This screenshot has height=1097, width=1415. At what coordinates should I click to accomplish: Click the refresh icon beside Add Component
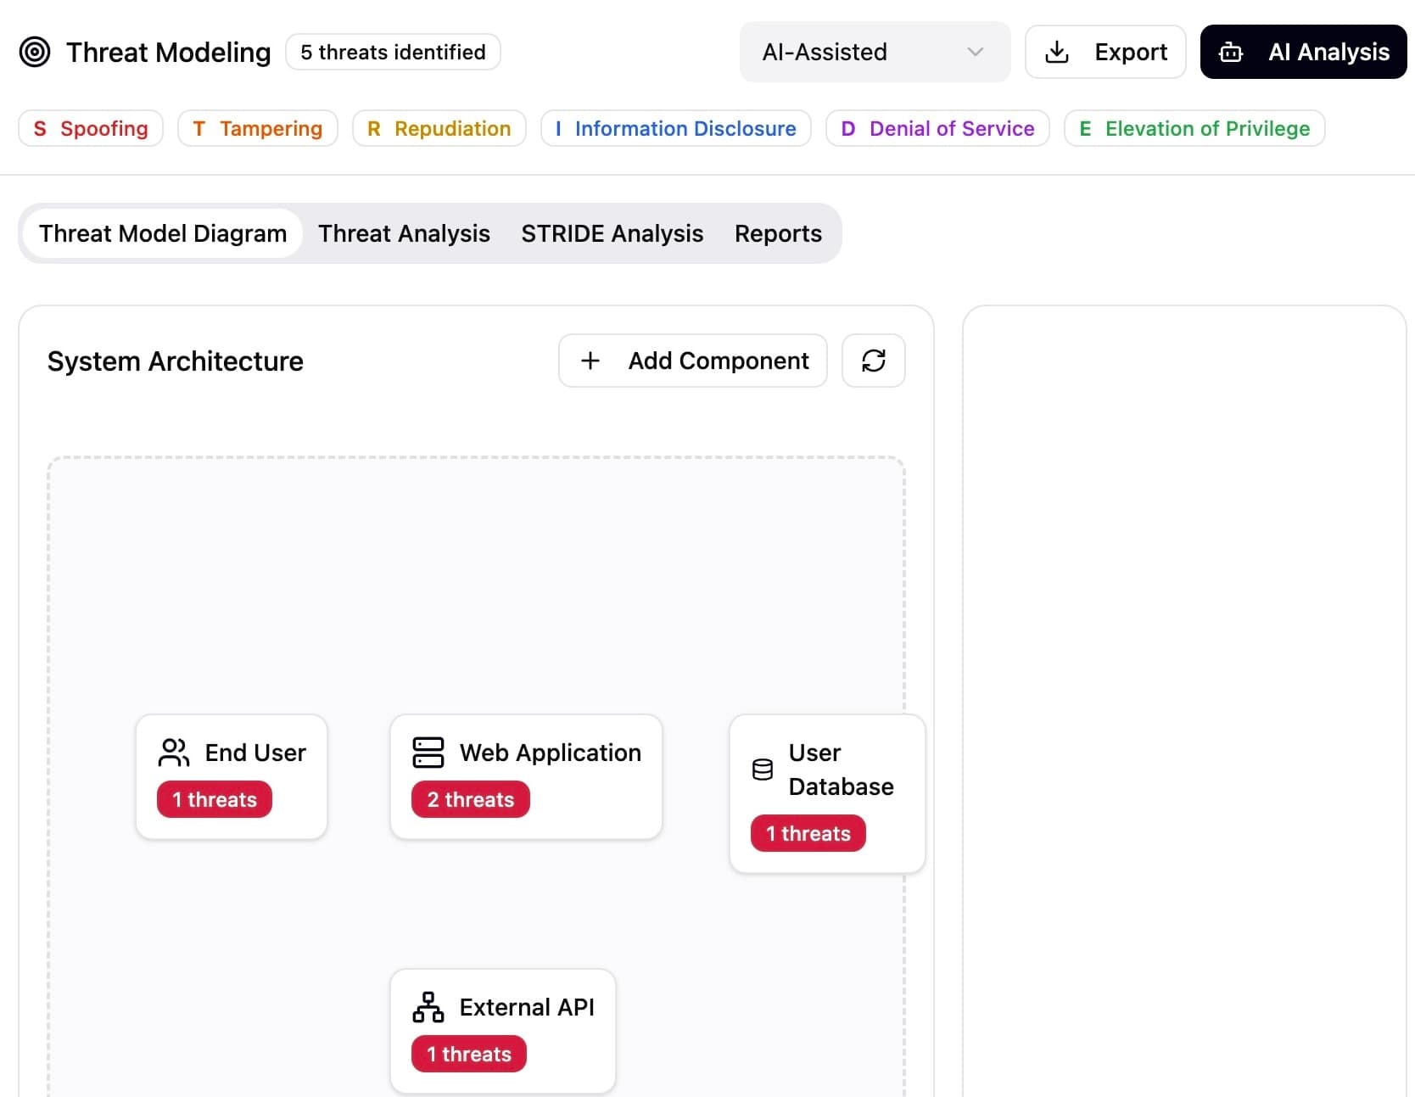pyautogui.click(x=873, y=360)
